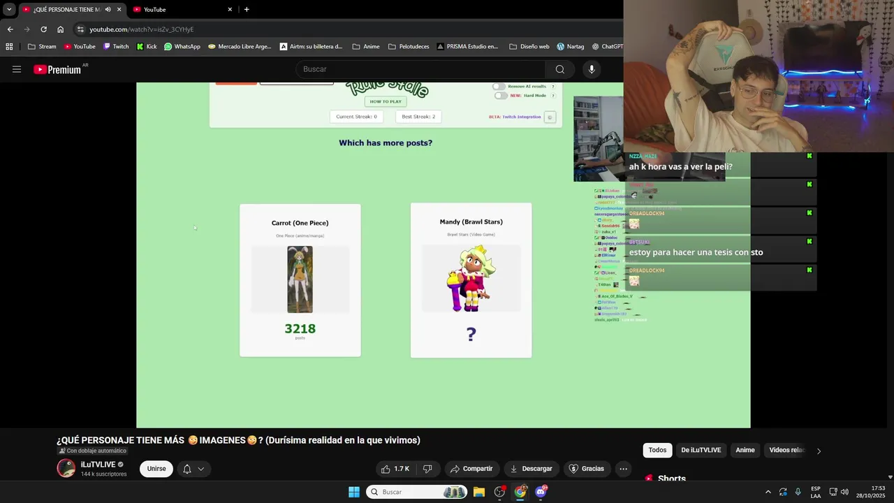Click the search magnifier button
The width and height of the screenshot is (894, 503).
tap(559, 69)
